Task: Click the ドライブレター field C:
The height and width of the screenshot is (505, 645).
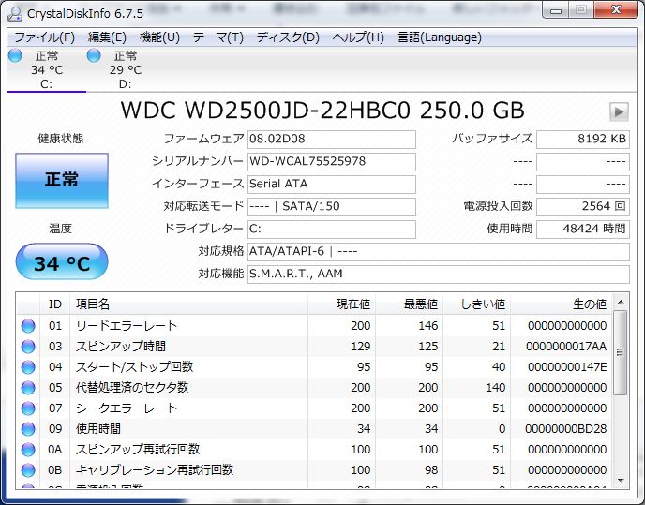Action: 332,229
